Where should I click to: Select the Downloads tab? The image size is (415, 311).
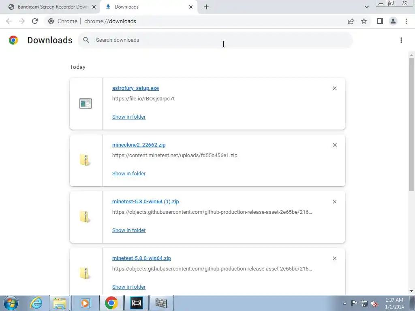(150, 7)
